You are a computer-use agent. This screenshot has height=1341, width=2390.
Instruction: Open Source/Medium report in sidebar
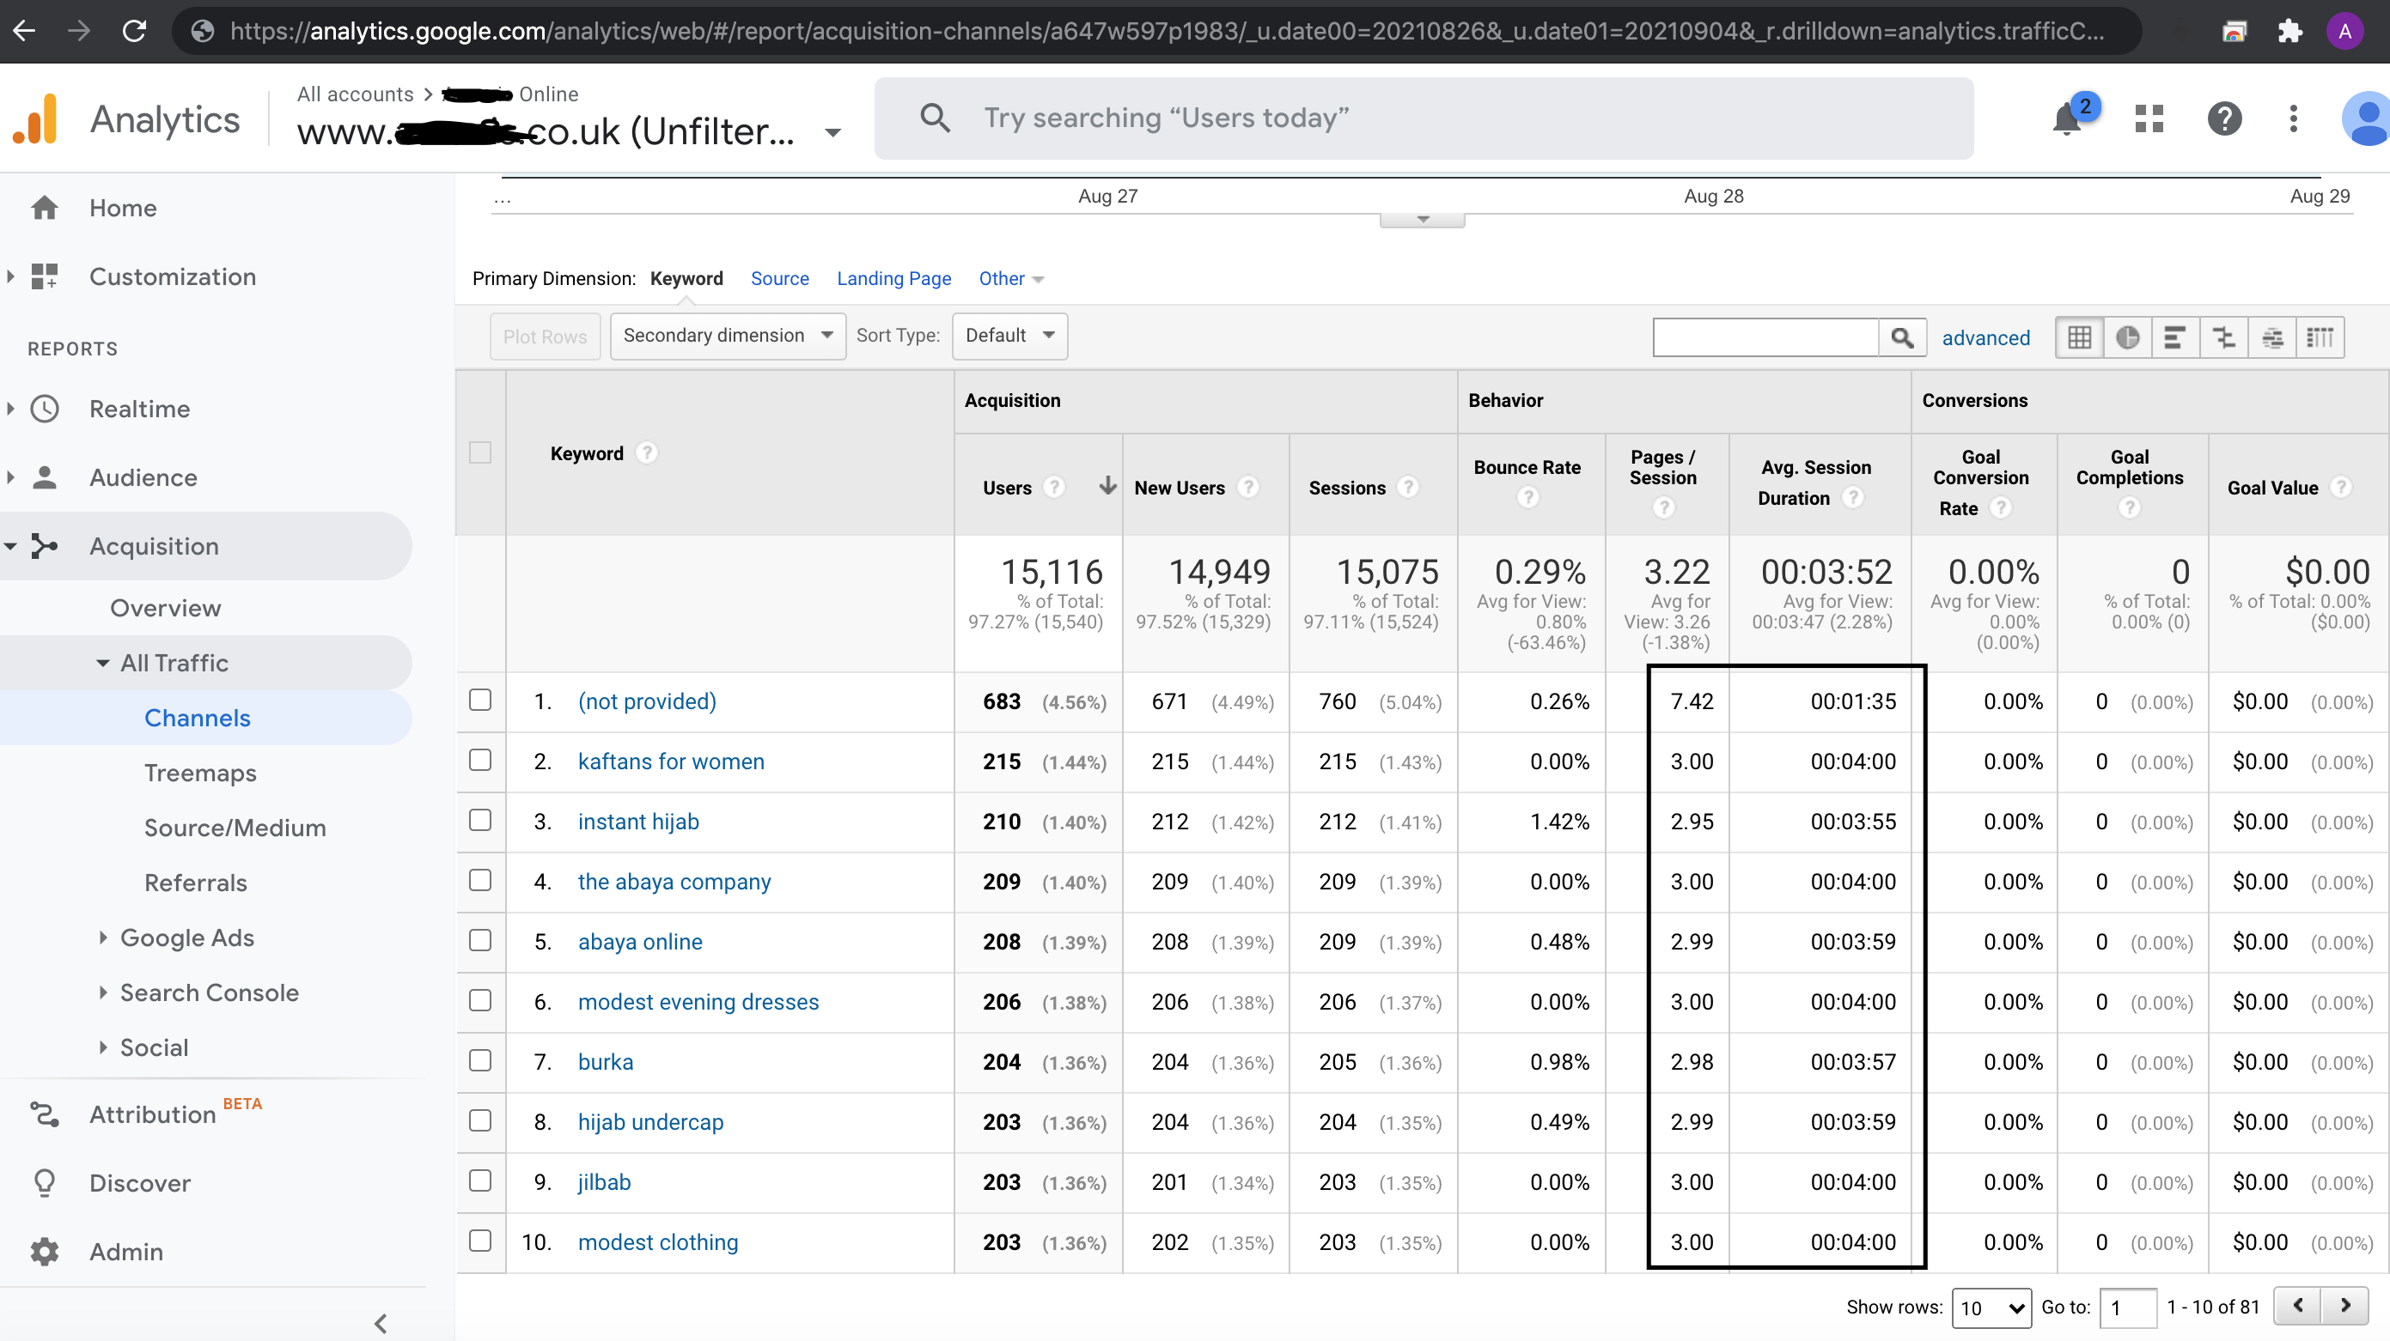click(x=235, y=828)
